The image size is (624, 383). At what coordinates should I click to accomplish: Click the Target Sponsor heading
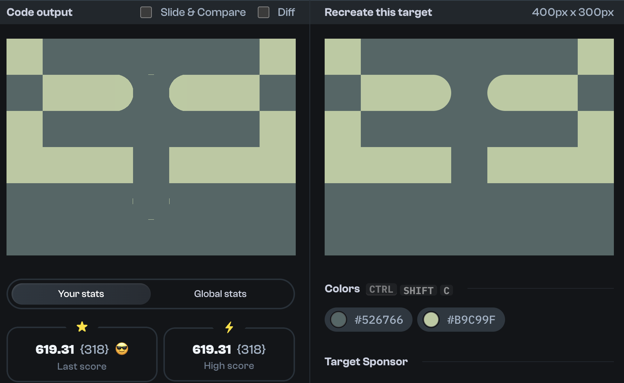click(x=366, y=361)
